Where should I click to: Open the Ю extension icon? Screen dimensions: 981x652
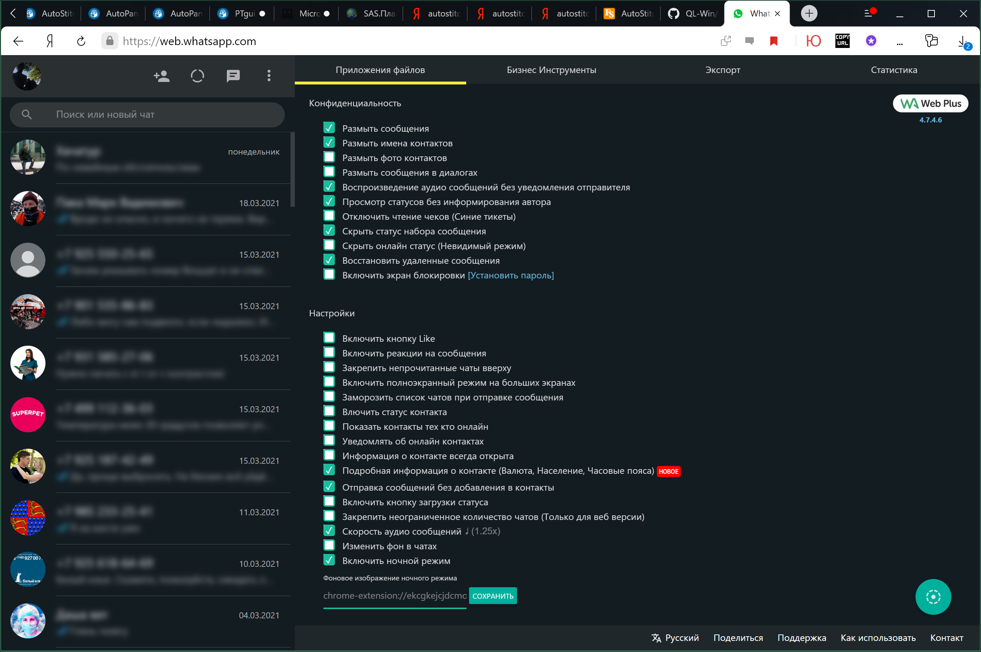[814, 41]
